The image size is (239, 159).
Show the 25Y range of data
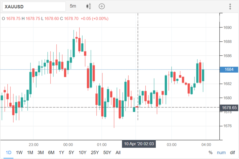click(95, 152)
